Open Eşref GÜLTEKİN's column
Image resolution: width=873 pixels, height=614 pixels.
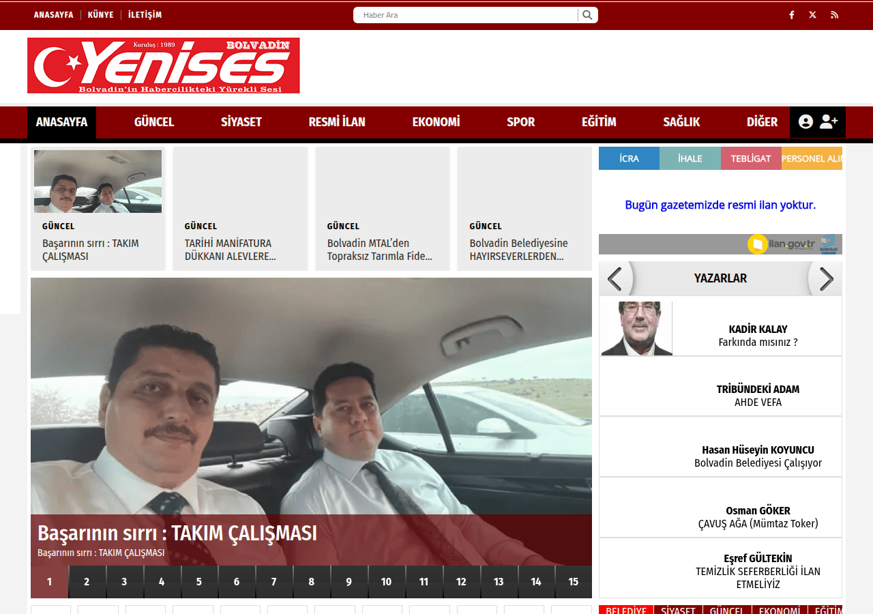pyautogui.click(x=758, y=571)
